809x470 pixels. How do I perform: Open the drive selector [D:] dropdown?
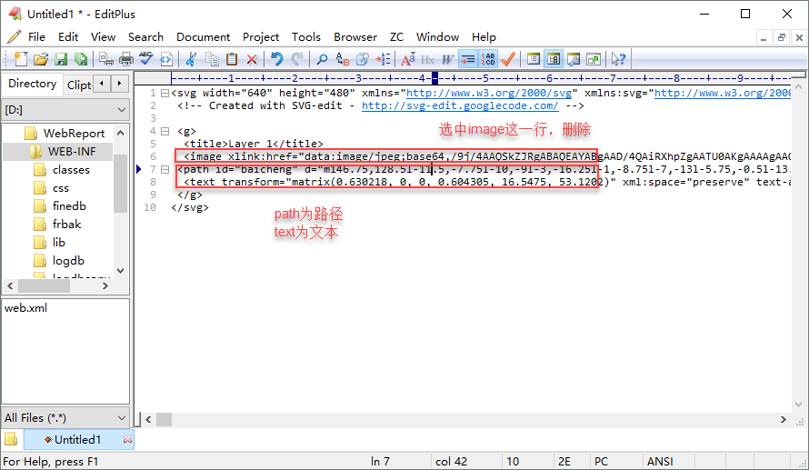click(x=65, y=110)
